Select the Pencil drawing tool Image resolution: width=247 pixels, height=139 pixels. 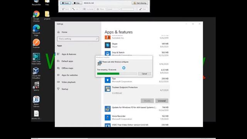click(65, 9)
